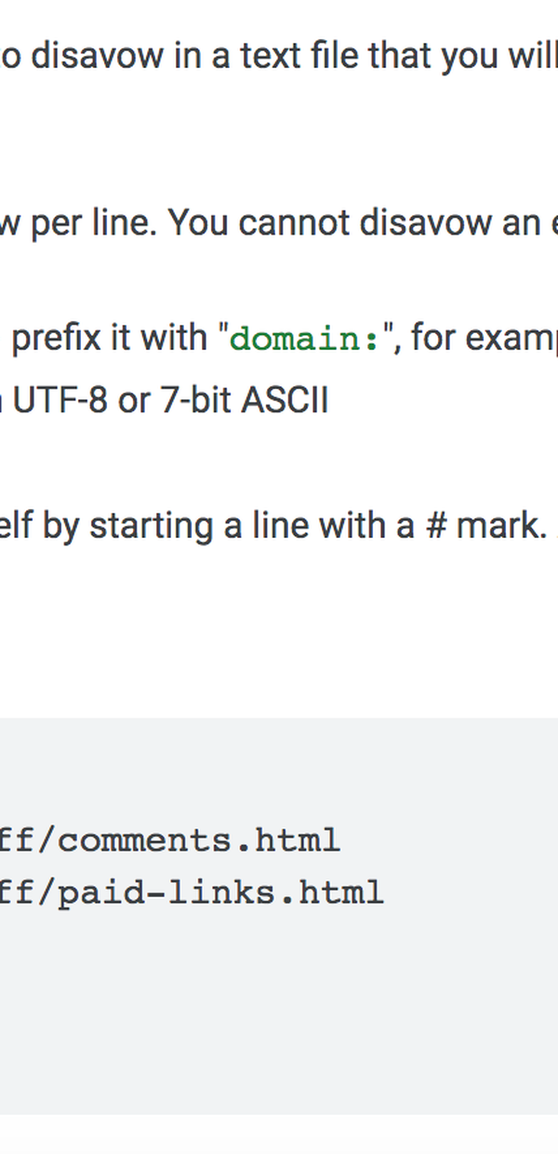Screen dimensions: 558x1154
Task: Click the paid-links.html line in code block
Action: 192,892
